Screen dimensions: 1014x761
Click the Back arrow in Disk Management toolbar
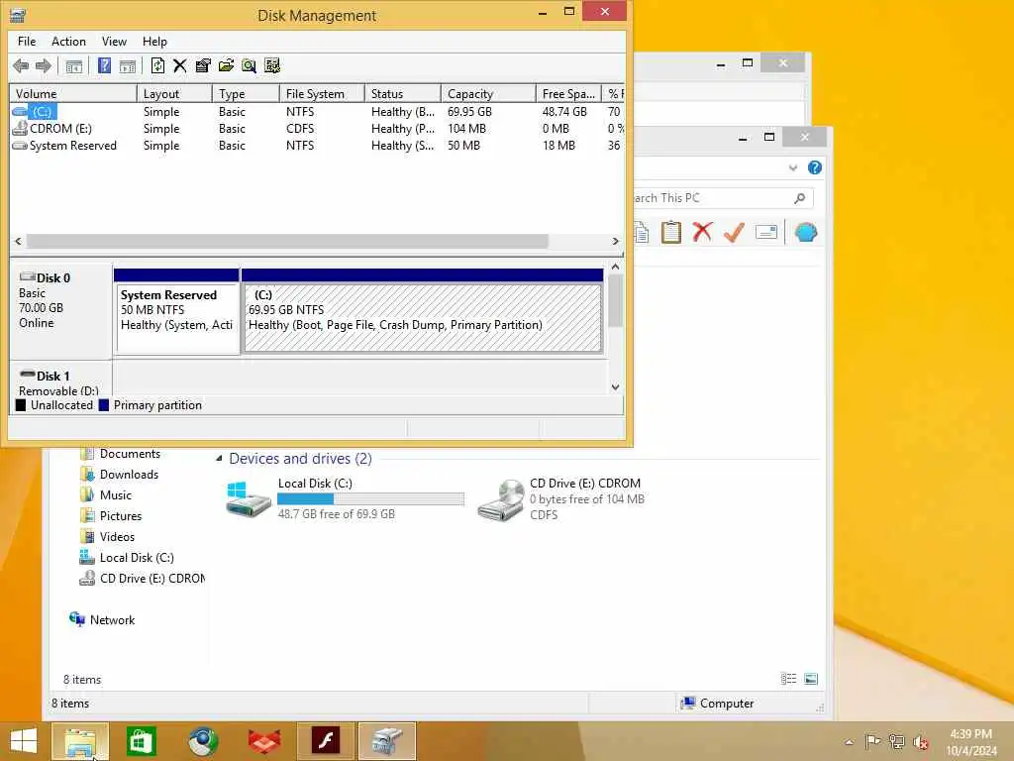pyautogui.click(x=21, y=65)
